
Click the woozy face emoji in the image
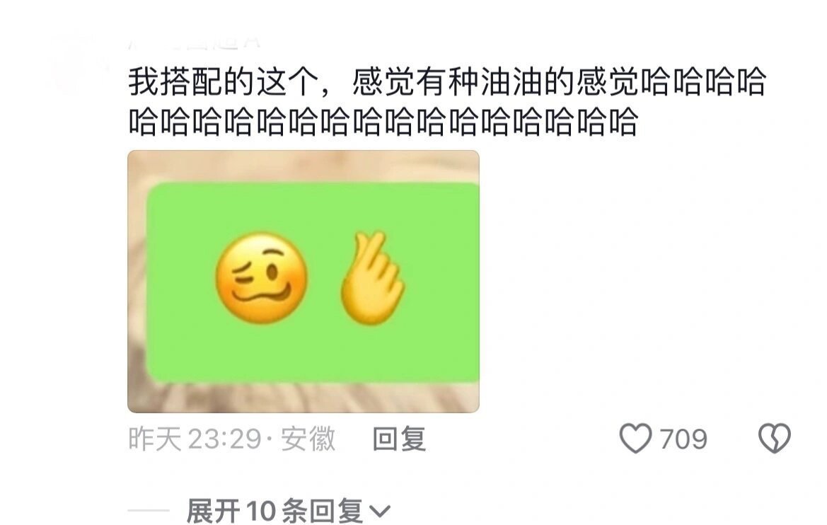click(x=262, y=277)
